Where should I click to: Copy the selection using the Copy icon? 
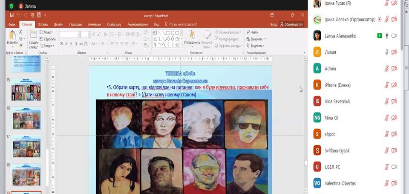20,39
